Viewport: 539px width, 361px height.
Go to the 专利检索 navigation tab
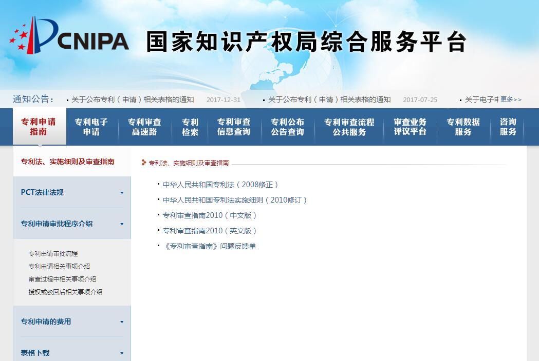tap(190, 127)
